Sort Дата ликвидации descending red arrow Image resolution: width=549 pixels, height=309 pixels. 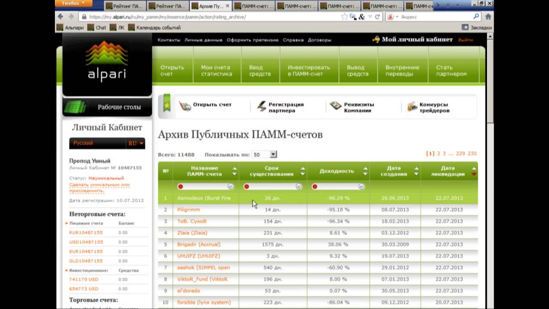474,174
